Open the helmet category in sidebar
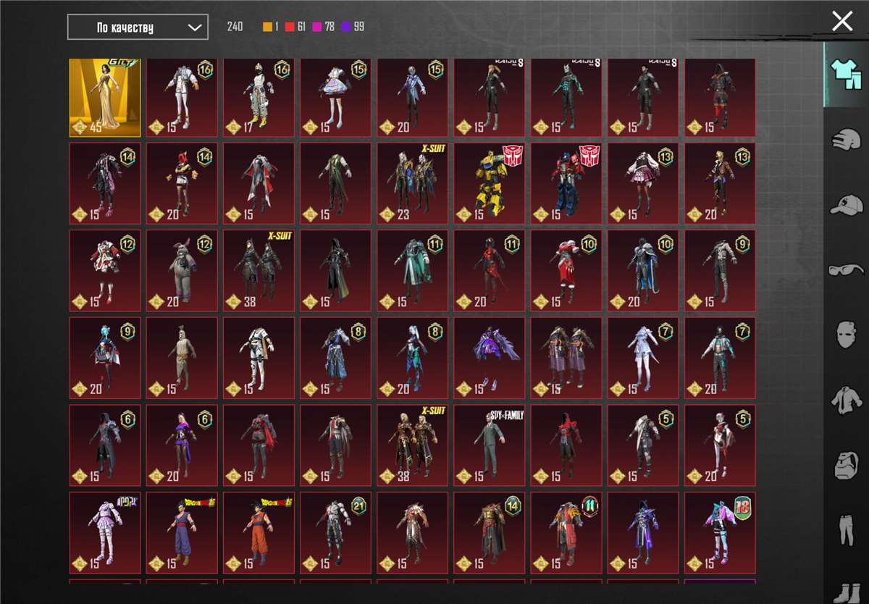869x604 pixels. click(844, 140)
